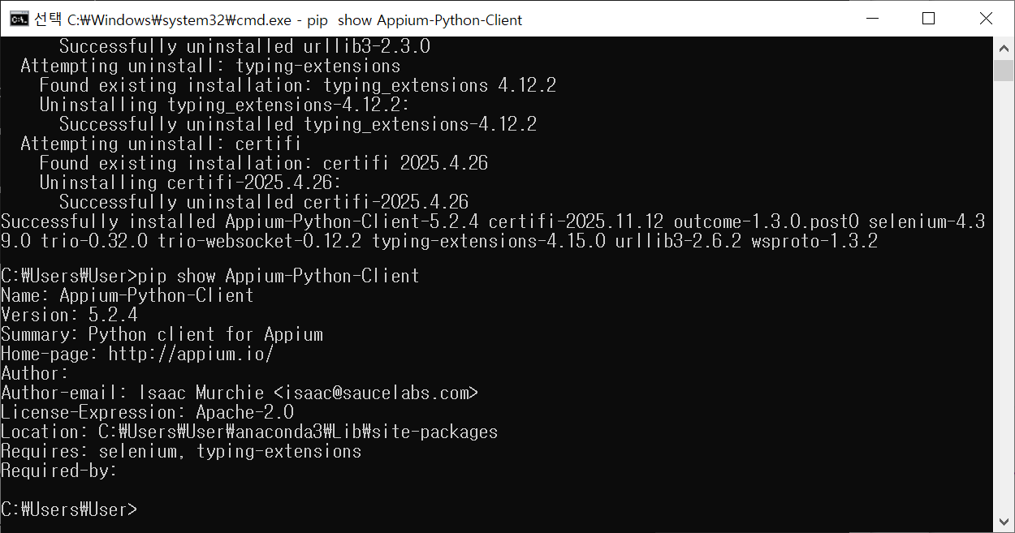Viewport: 1015px width, 533px height.
Task: Open the cmd.exe system menu icon
Action: coord(19,19)
